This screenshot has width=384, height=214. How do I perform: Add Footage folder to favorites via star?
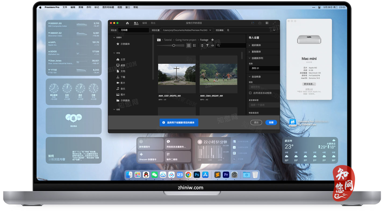pos(212,40)
